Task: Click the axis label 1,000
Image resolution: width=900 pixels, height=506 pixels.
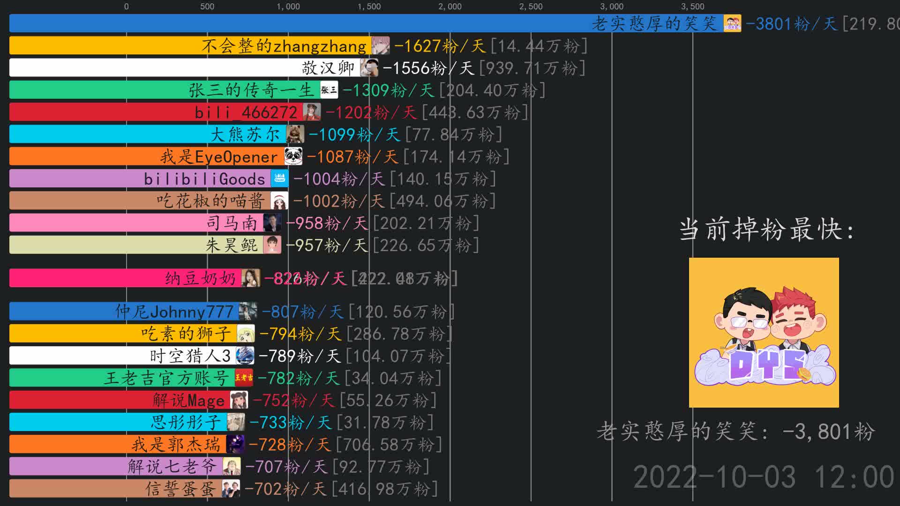Action: [x=288, y=7]
